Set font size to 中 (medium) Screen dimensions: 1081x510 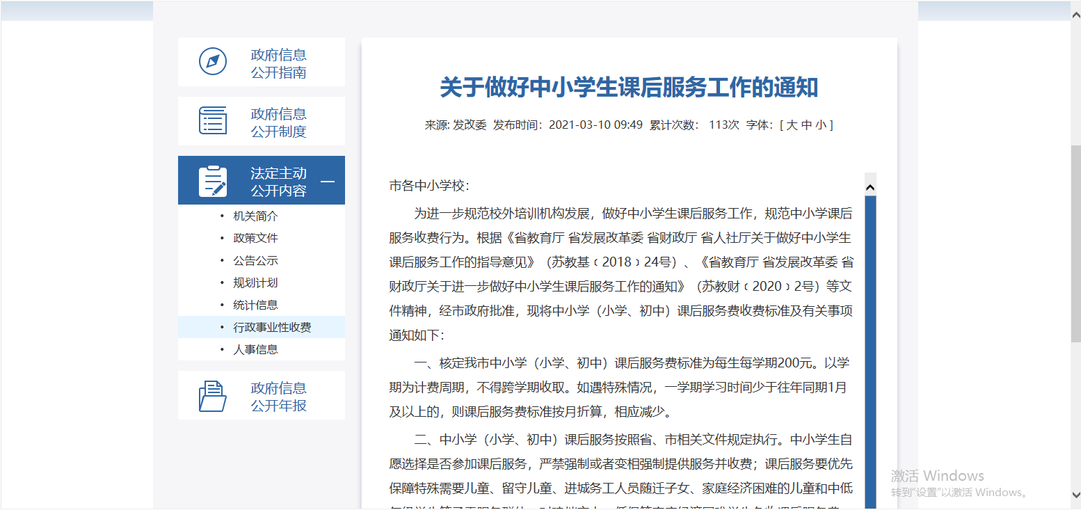point(806,125)
